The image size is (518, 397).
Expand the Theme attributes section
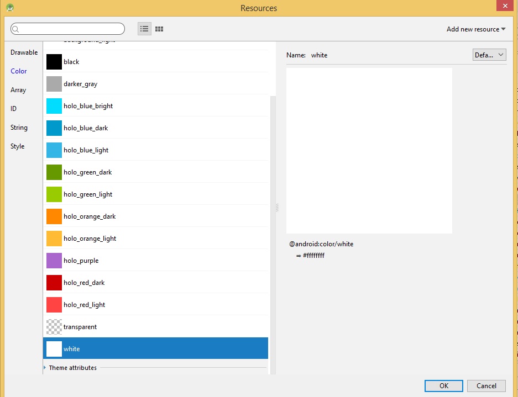[x=45, y=368]
